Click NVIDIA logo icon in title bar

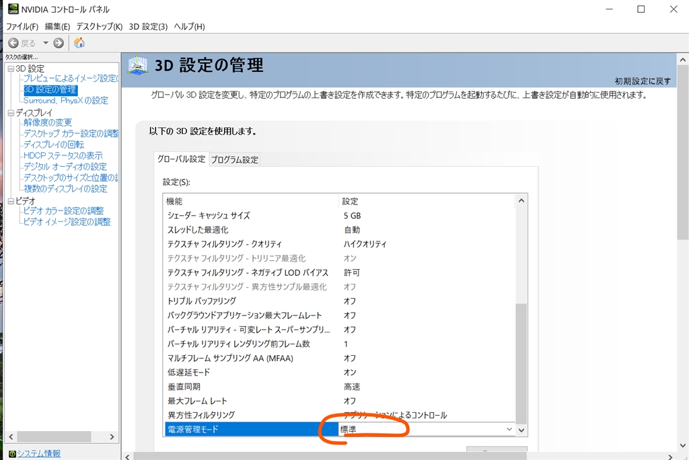(13, 9)
